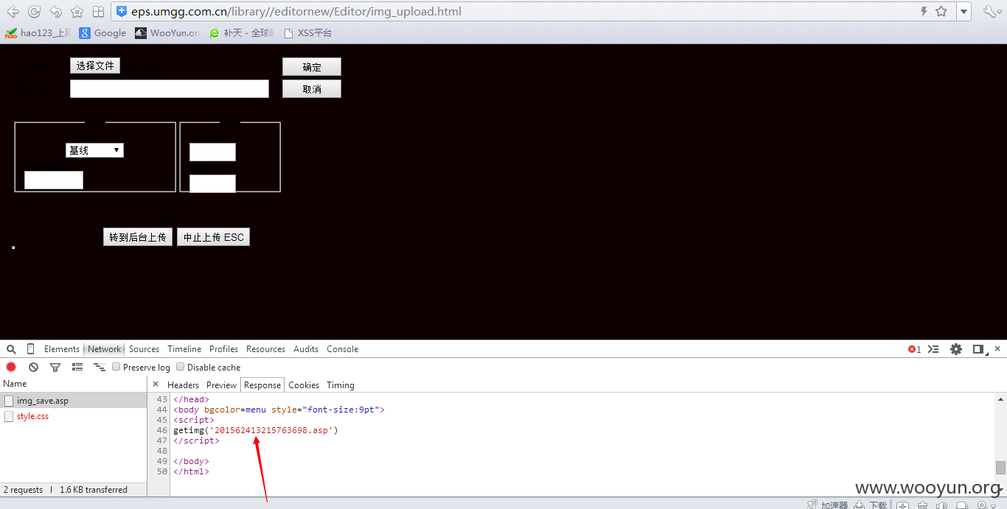Click the response pane scrollbar thumb
Screen dimensions: 1007x509
pyautogui.click(x=1000, y=468)
